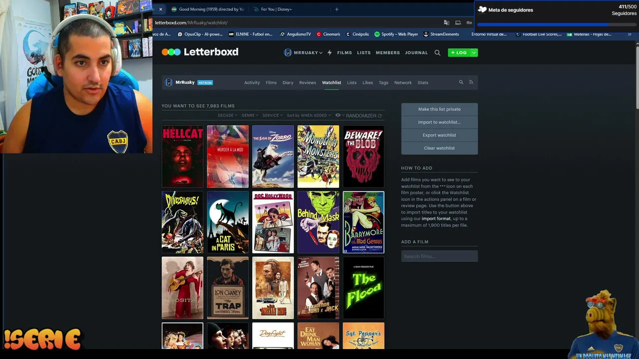
Task: Click the Randomizer refresh button
Action: pyautogui.click(x=364, y=116)
